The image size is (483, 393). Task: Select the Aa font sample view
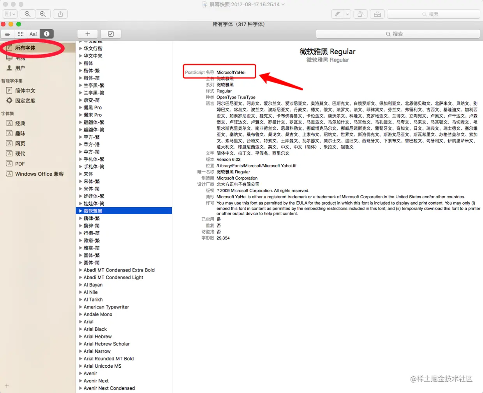pyautogui.click(x=33, y=34)
